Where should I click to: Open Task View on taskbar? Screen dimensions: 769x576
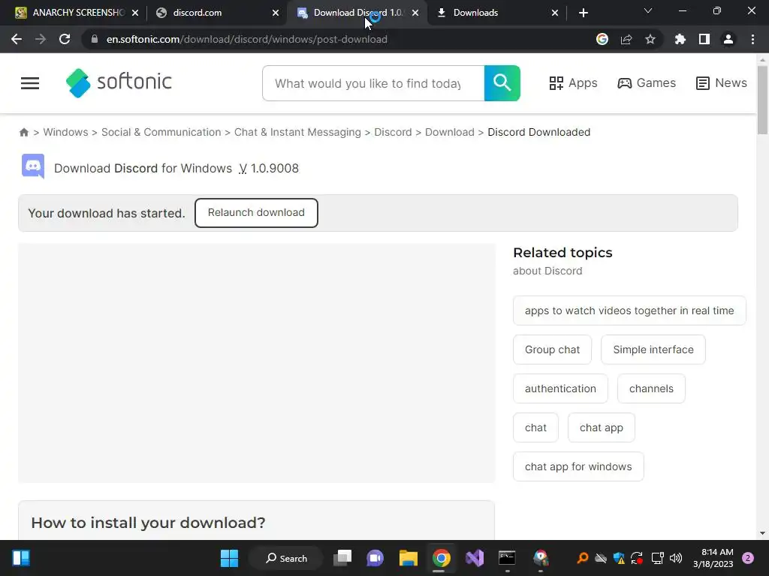click(x=342, y=558)
